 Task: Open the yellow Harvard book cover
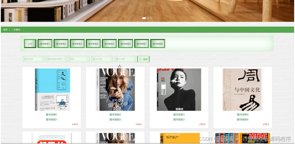click(180, 138)
